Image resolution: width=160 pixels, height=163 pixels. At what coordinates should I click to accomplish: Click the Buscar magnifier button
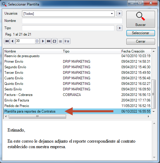pyautogui.click(x=141, y=19)
